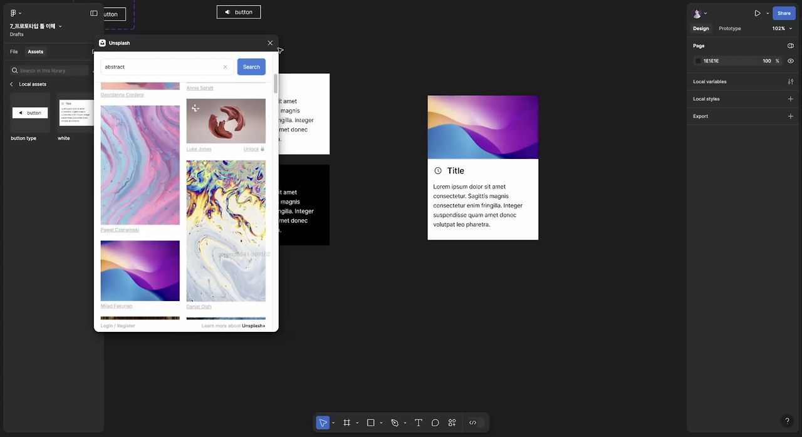Select the Text tool
The width and height of the screenshot is (802, 437).
[x=419, y=423]
